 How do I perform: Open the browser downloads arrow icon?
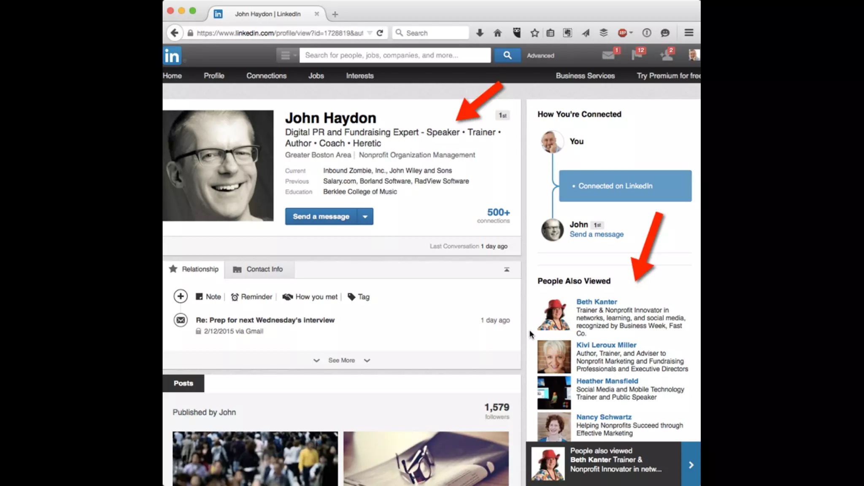coord(480,33)
